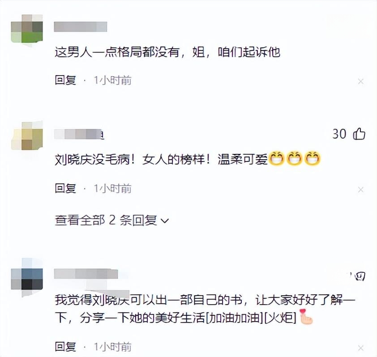Click the like icon on the third comment

coord(360,276)
